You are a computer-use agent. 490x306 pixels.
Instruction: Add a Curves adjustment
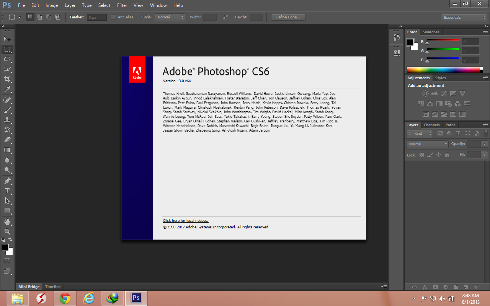[x=444, y=94]
